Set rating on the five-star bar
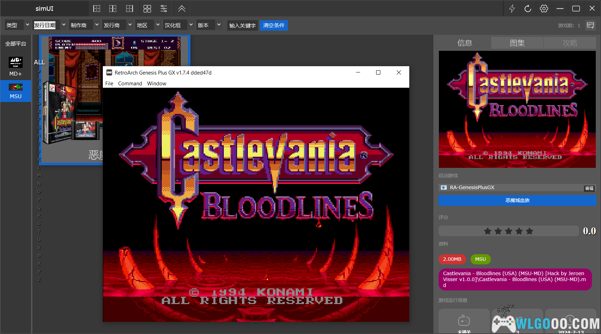Image resolution: width=601 pixels, height=334 pixels. pyautogui.click(x=509, y=231)
